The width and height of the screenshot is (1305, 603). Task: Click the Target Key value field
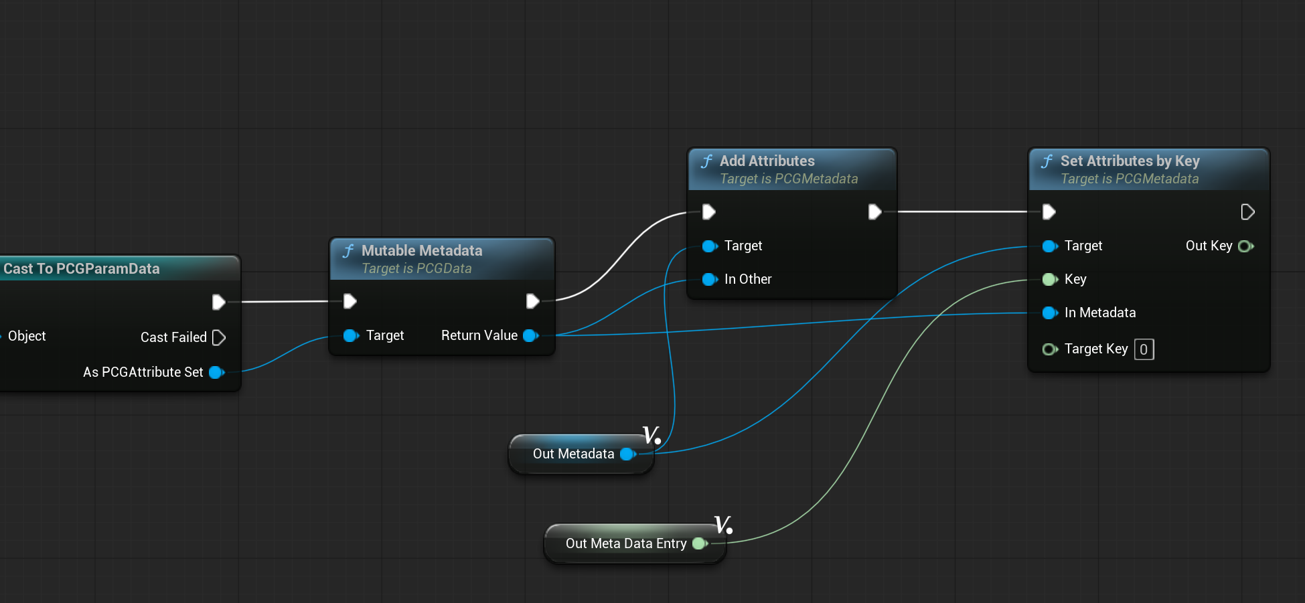(x=1144, y=349)
